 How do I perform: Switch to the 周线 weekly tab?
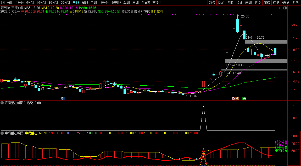[85, 3]
